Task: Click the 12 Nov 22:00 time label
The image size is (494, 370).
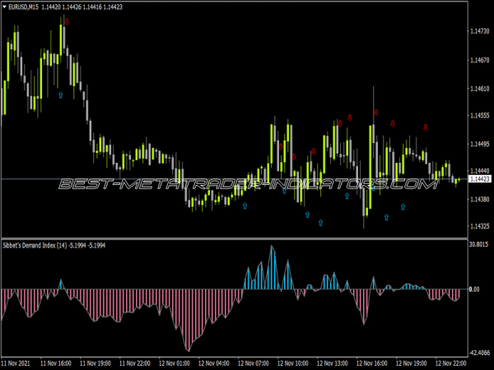Action: click(x=451, y=363)
